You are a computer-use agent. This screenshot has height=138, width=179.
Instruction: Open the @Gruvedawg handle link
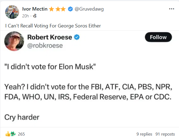[x=89, y=9]
